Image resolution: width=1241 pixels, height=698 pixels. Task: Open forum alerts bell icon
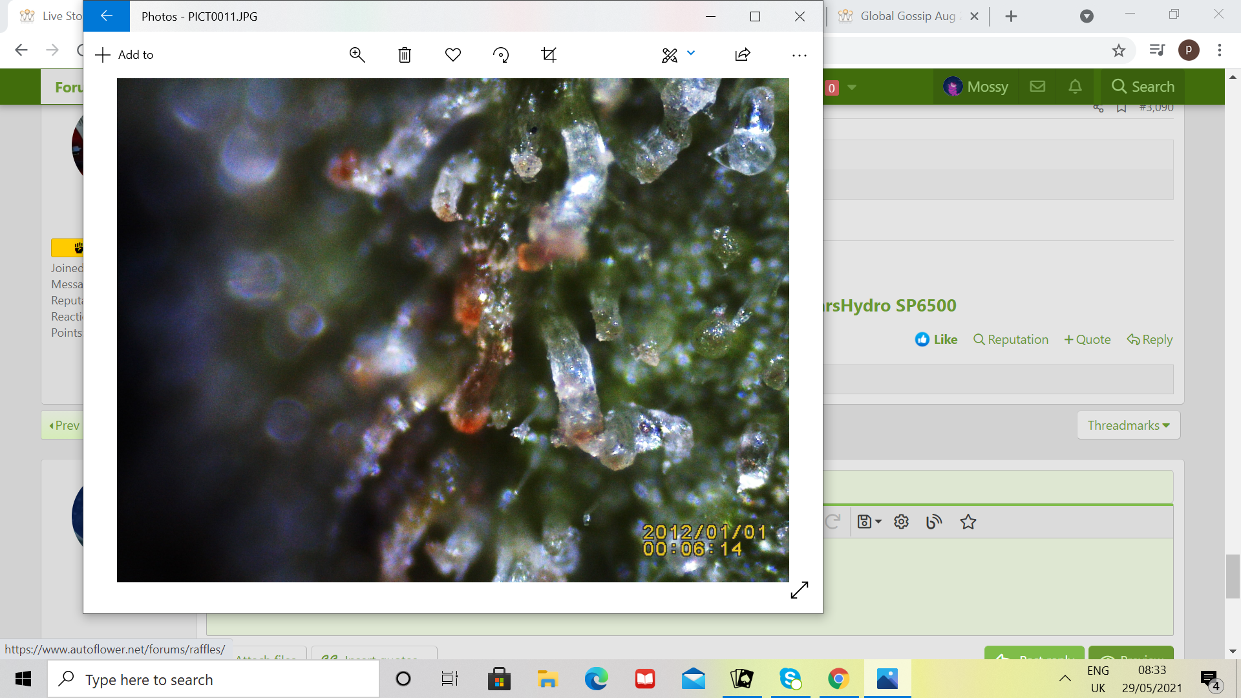pos(1075,87)
